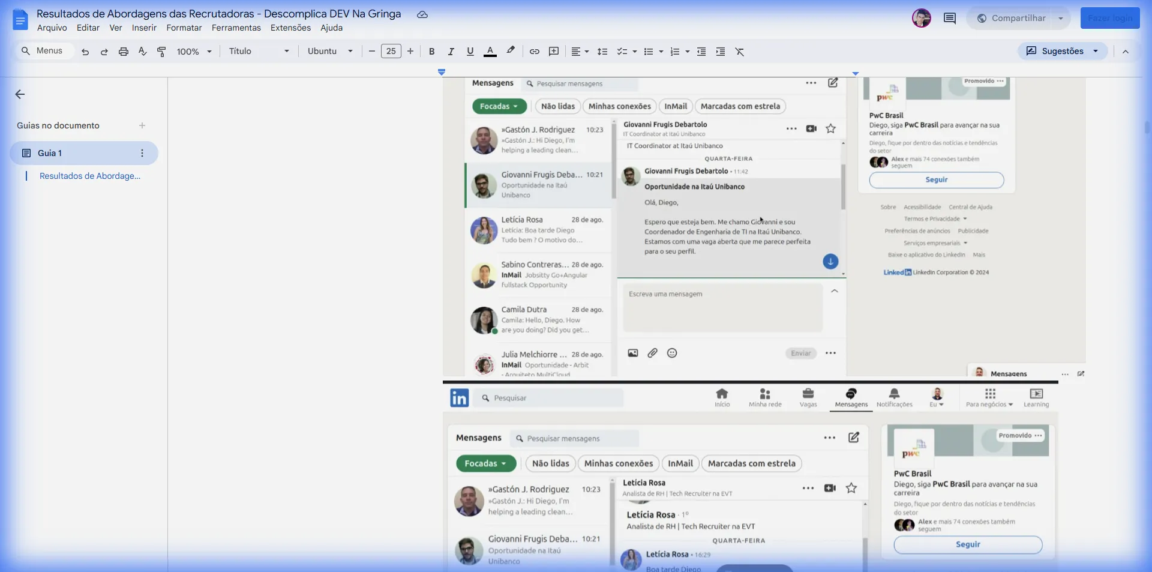The width and height of the screenshot is (1152, 572).
Task: Increase font size with the plus button
Action: (x=410, y=52)
